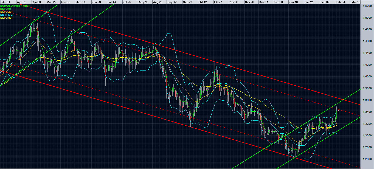
Task: Click the Jan 25 date label
Action: click(x=309, y=2)
